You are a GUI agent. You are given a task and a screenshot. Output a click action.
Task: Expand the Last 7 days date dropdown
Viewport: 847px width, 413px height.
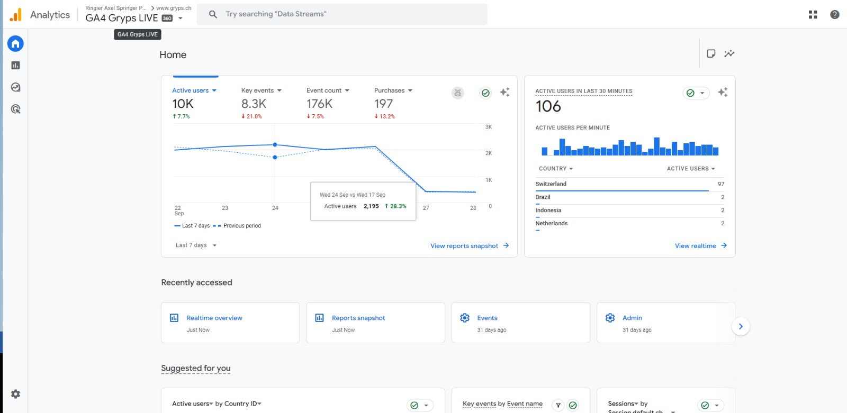point(196,245)
